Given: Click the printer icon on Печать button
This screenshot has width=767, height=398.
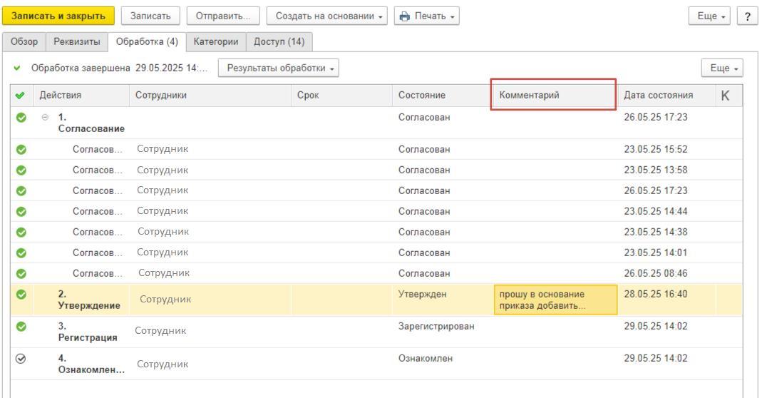Looking at the screenshot, I should pos(404,16).
